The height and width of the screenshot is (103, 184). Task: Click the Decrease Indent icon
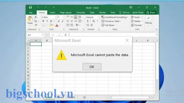tap(68, 25)
